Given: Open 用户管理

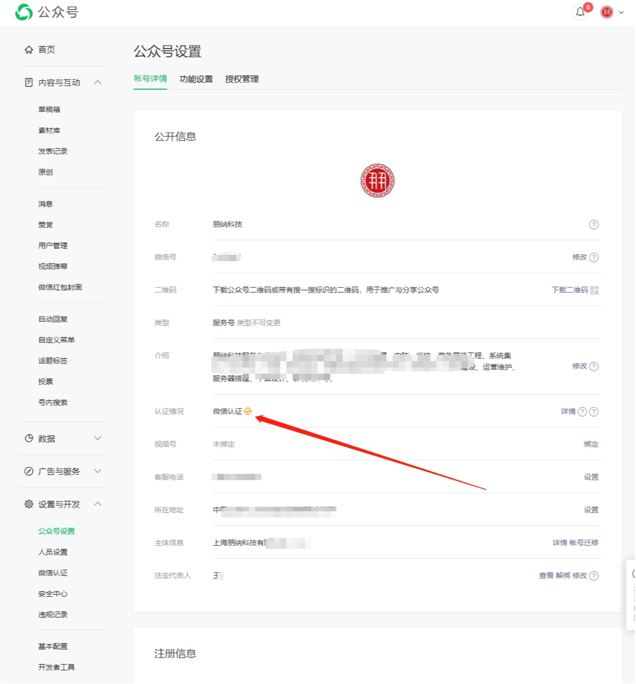Looking at the screenshot, I should pos(52,246).
